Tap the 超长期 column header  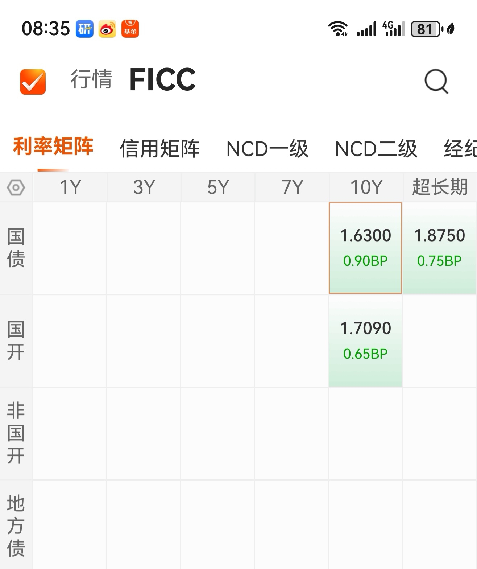[x=440, y=187]
